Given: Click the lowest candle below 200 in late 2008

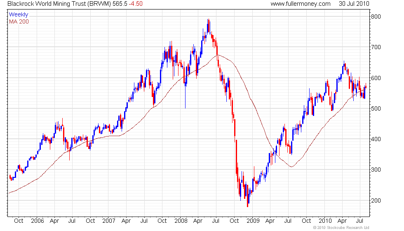Looking at the screenshot, I should [248, 196].
